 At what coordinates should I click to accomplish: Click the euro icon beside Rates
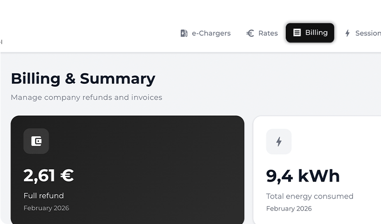point(250,33)
